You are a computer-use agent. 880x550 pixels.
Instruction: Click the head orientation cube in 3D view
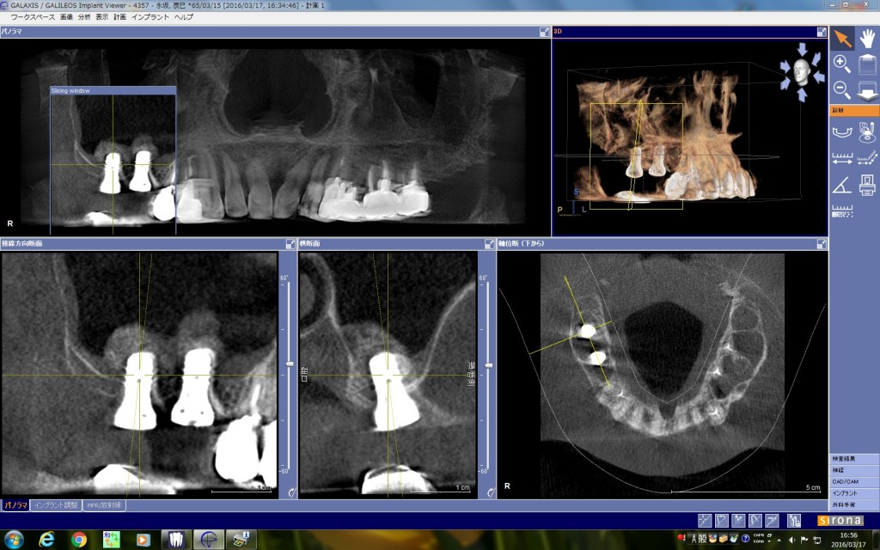[803, 72]
